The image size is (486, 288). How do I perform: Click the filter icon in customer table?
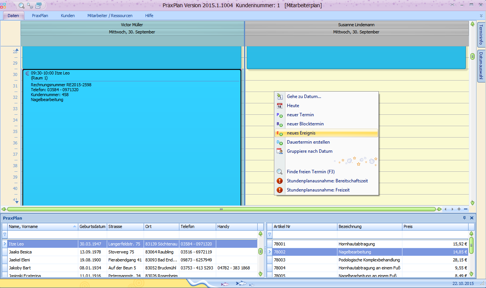[x=5, y=234]
